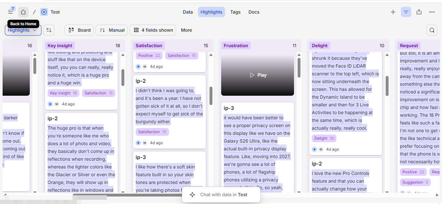Click the Delight 10 tag chip
The width and height of the screenshot is (442, 204).
pyautogui.click(x=324, y=138)
